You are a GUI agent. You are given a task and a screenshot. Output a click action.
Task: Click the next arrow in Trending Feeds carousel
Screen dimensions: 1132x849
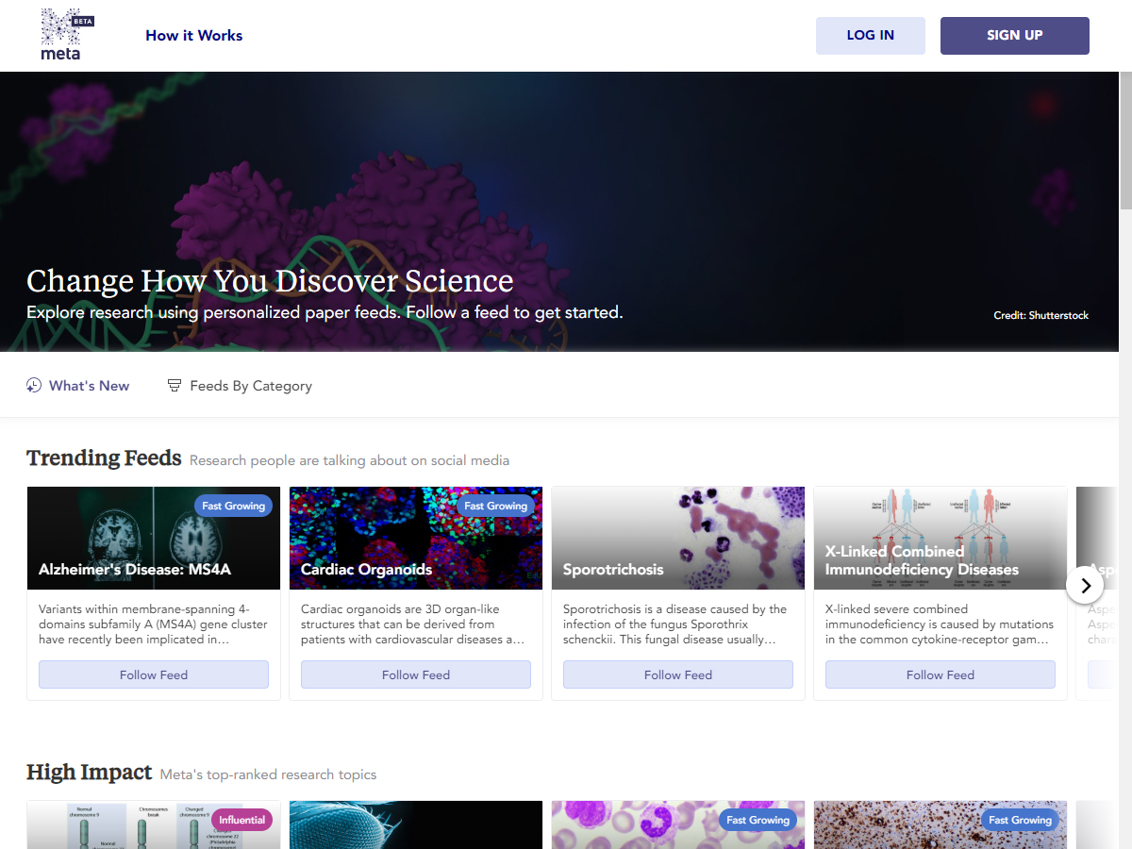coord(1085,586)
